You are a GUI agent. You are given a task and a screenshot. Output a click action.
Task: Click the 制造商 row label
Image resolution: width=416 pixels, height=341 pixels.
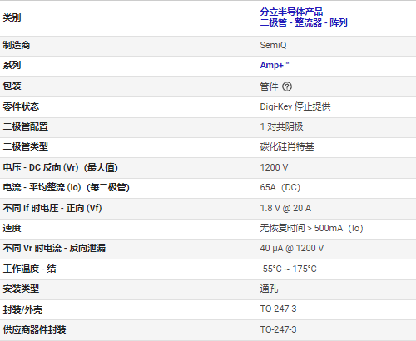[x=17, y=45]
